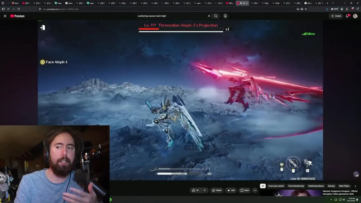The height and width of the screenshot is (203, 361).
Task: Open the browser profile icon
Action: 342,9
